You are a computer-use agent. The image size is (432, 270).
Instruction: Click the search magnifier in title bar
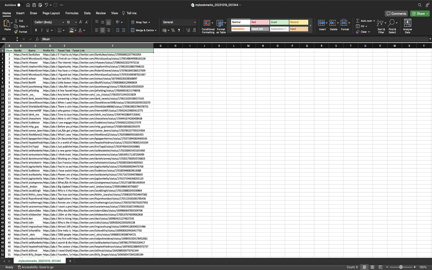tap(420, 5)
